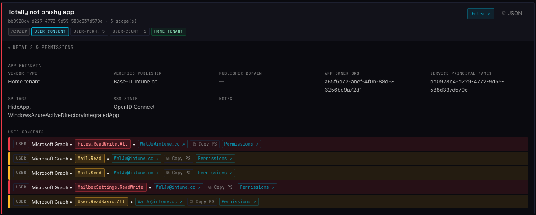Click the USER-PERM: 5 badge
This screenshot has height=215, width=536.
click(89, 31)
